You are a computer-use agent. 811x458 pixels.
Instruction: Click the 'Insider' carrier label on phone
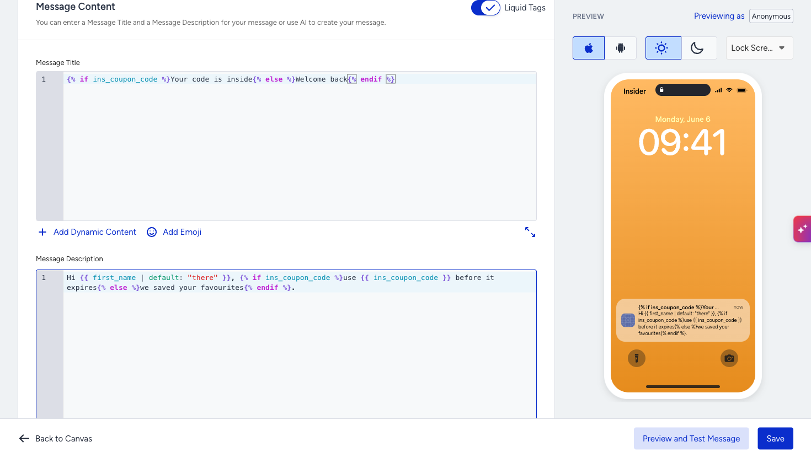coord(634,91)
